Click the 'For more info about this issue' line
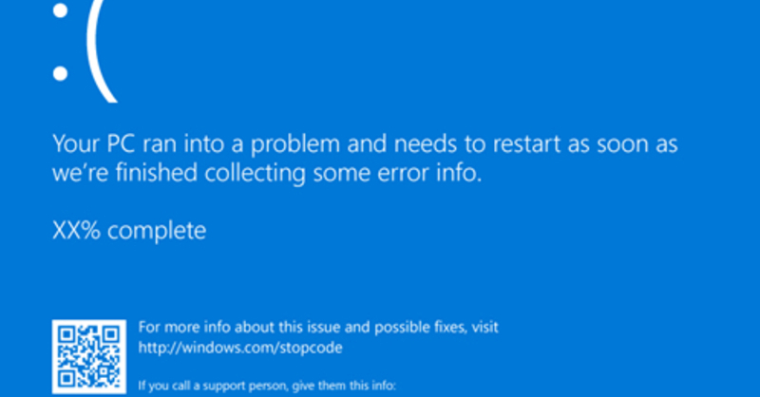The height and width of the screenshot is (397, 760). coord(318,328)
